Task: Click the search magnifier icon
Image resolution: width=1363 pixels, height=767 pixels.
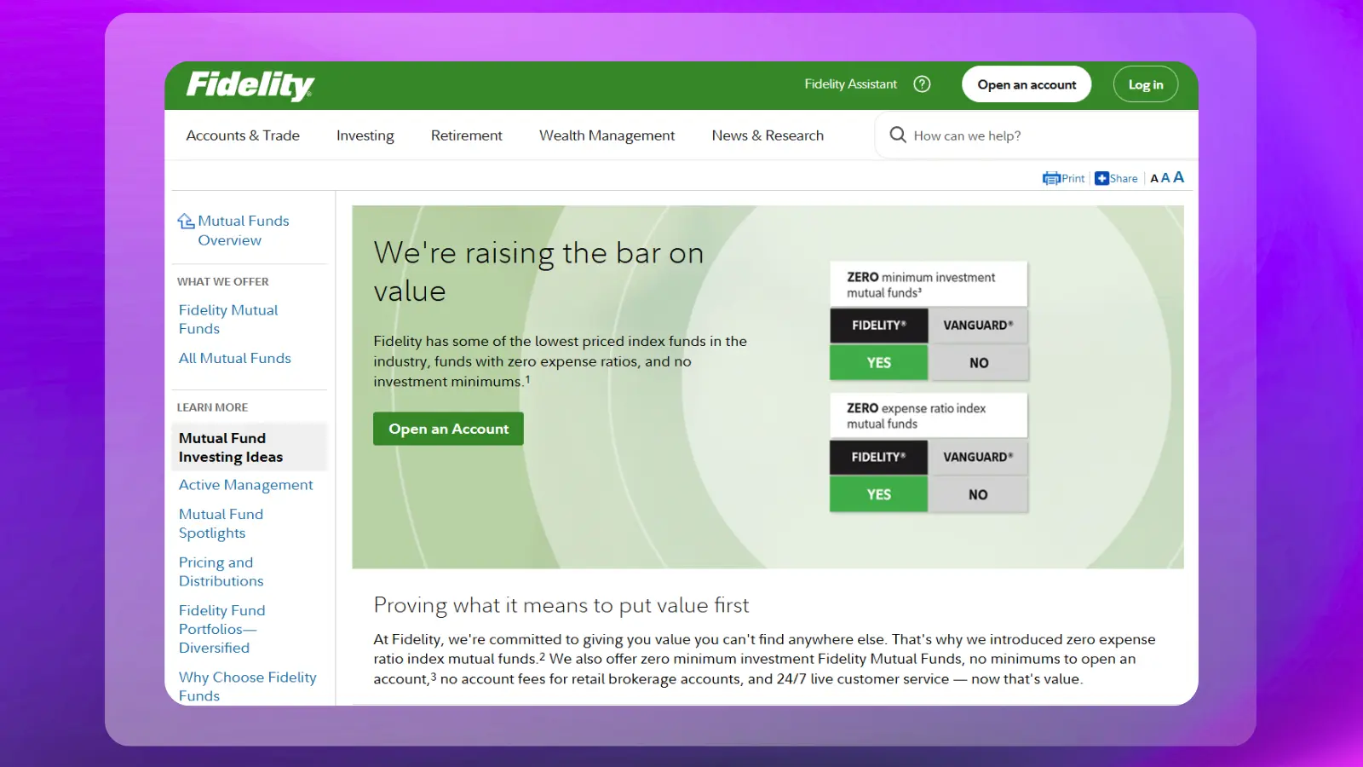Action: [x=898, y=135]
